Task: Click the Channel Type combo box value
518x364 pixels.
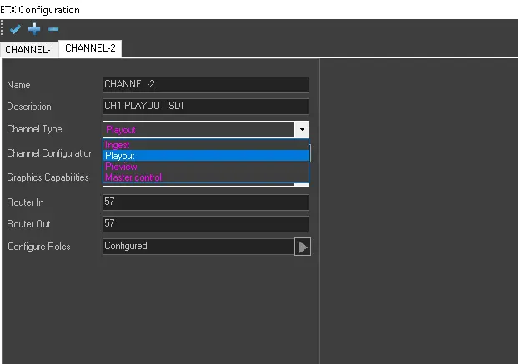Action: [x=199, y=129]
